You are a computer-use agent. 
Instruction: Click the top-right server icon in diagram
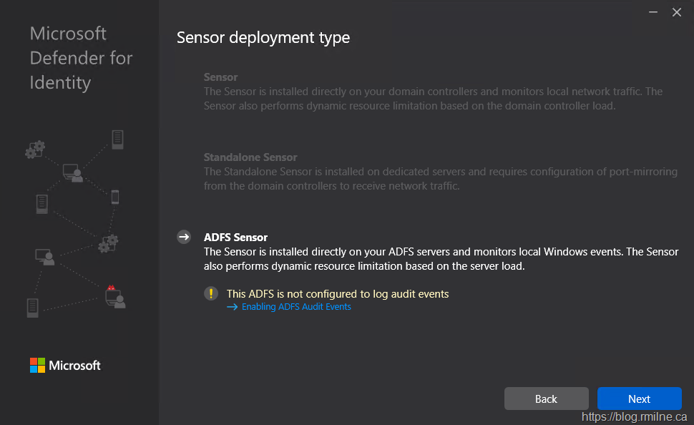pos(117,140)
